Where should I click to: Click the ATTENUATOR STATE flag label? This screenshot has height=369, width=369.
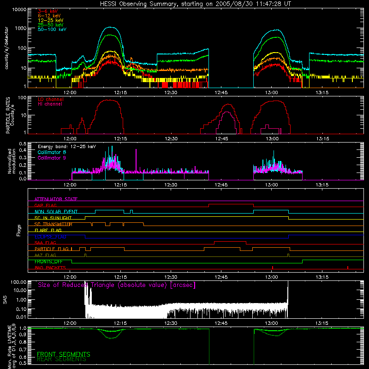coord(56,199)
